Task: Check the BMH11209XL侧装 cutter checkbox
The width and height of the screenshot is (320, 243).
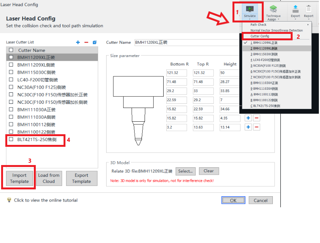Action: coord(11,65)
